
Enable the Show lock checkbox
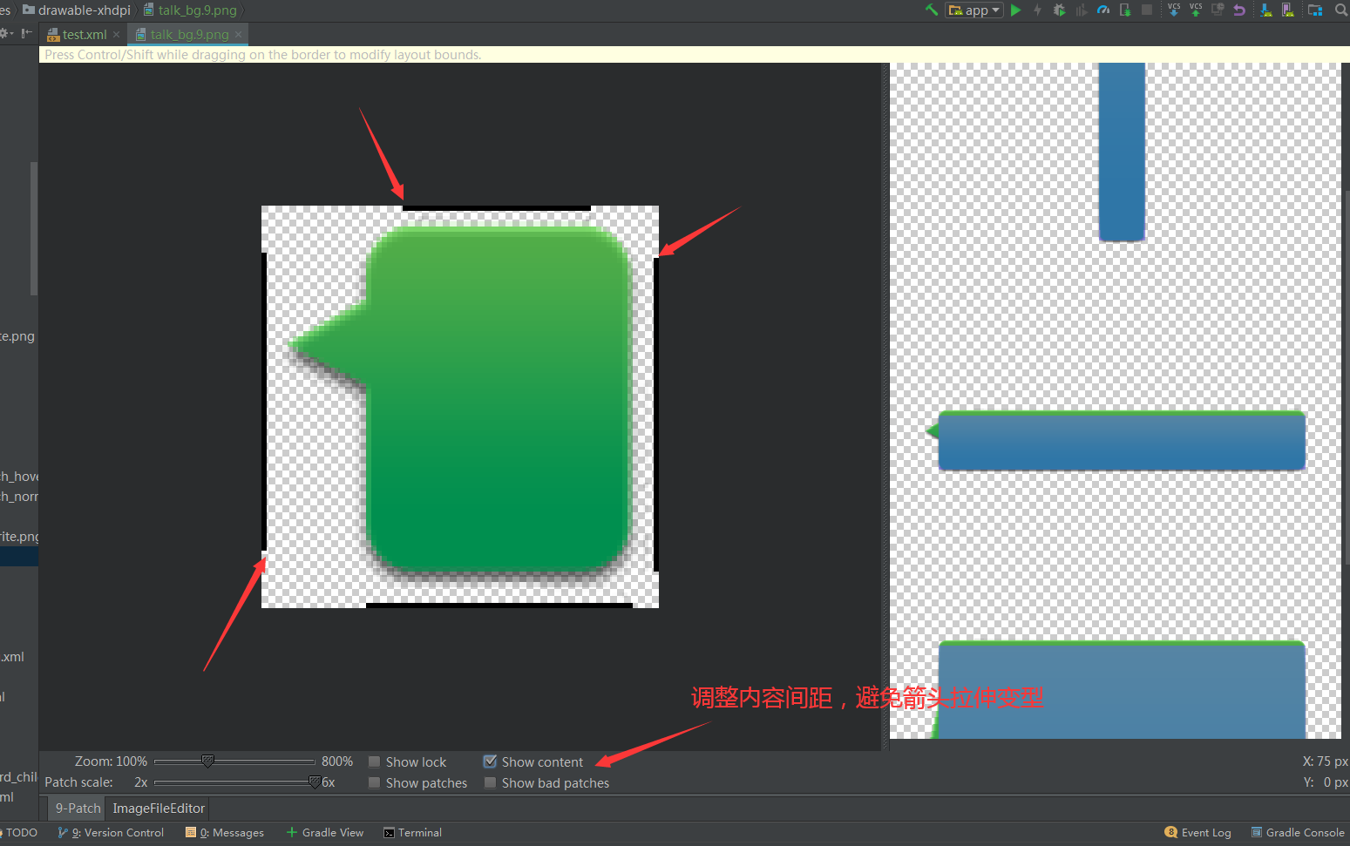click(374, 761)
